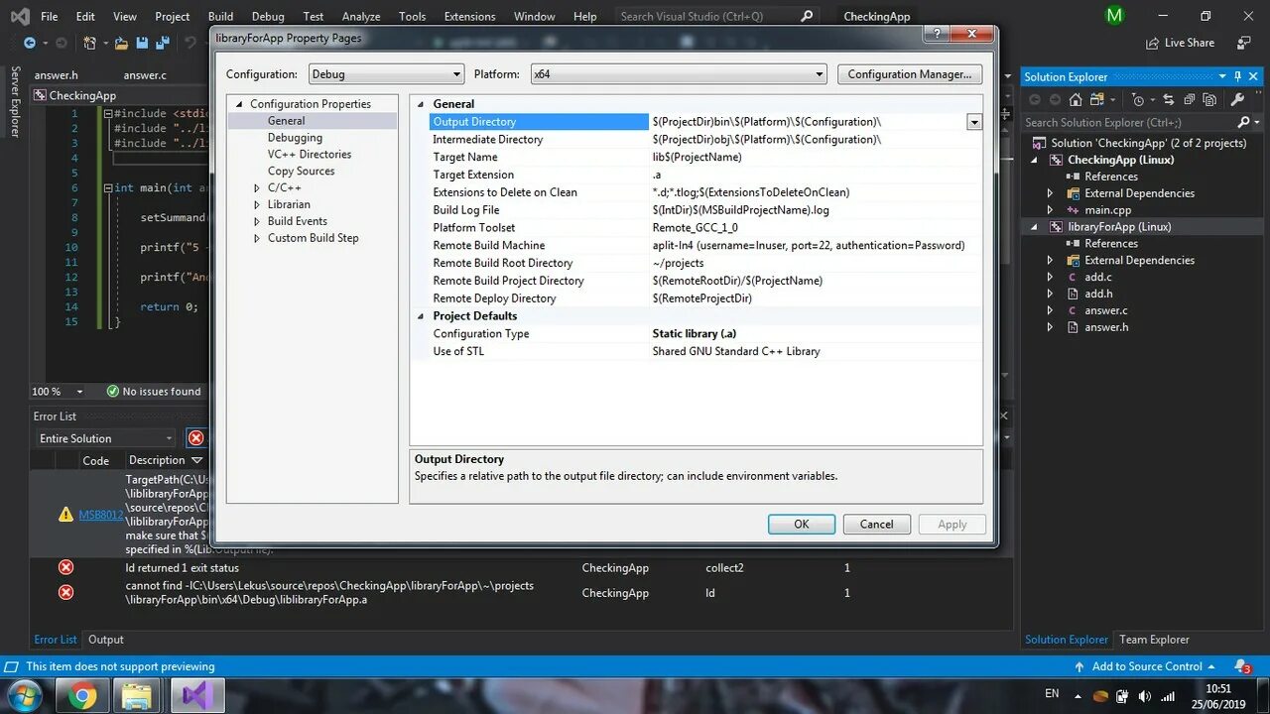
Task: Click the Save All toolbar icon
Action: pos(163,43)
